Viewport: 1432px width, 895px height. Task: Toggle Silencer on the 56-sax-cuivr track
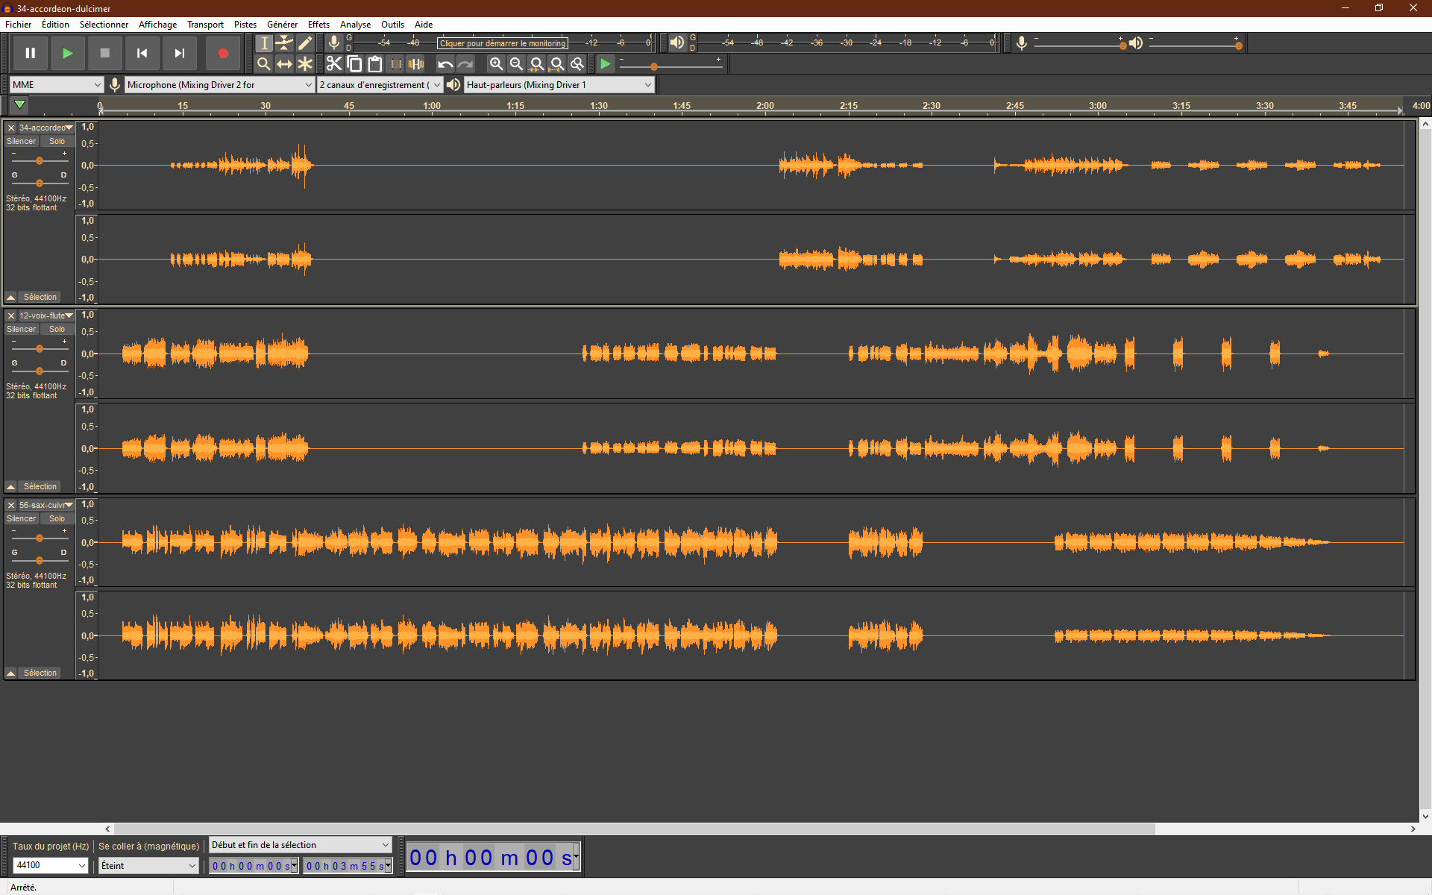coord(21,518)
